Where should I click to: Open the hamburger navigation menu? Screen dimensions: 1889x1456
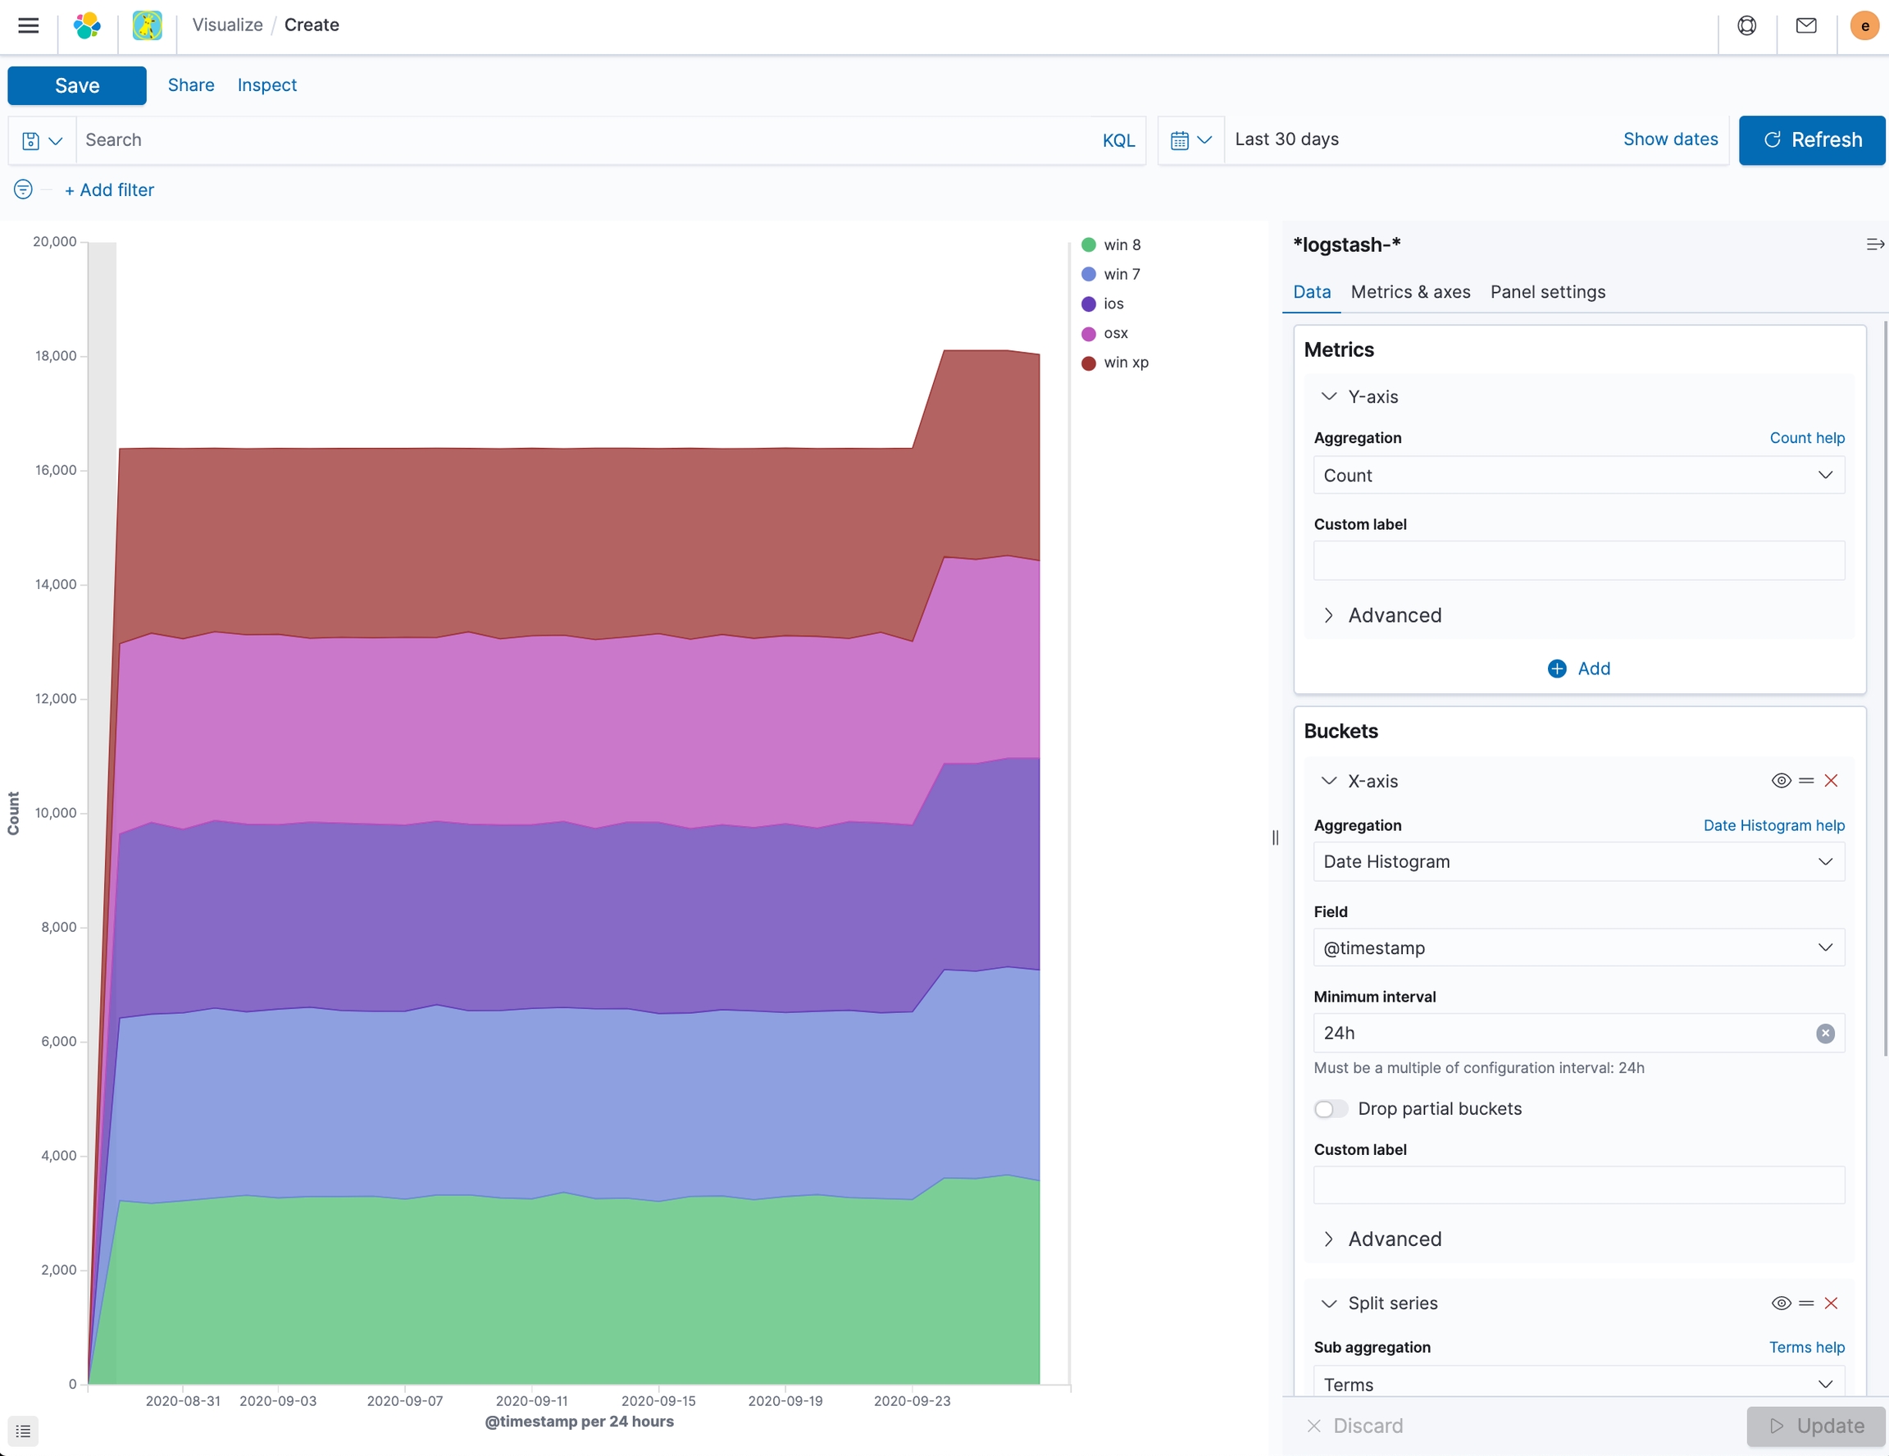point(29,25)
